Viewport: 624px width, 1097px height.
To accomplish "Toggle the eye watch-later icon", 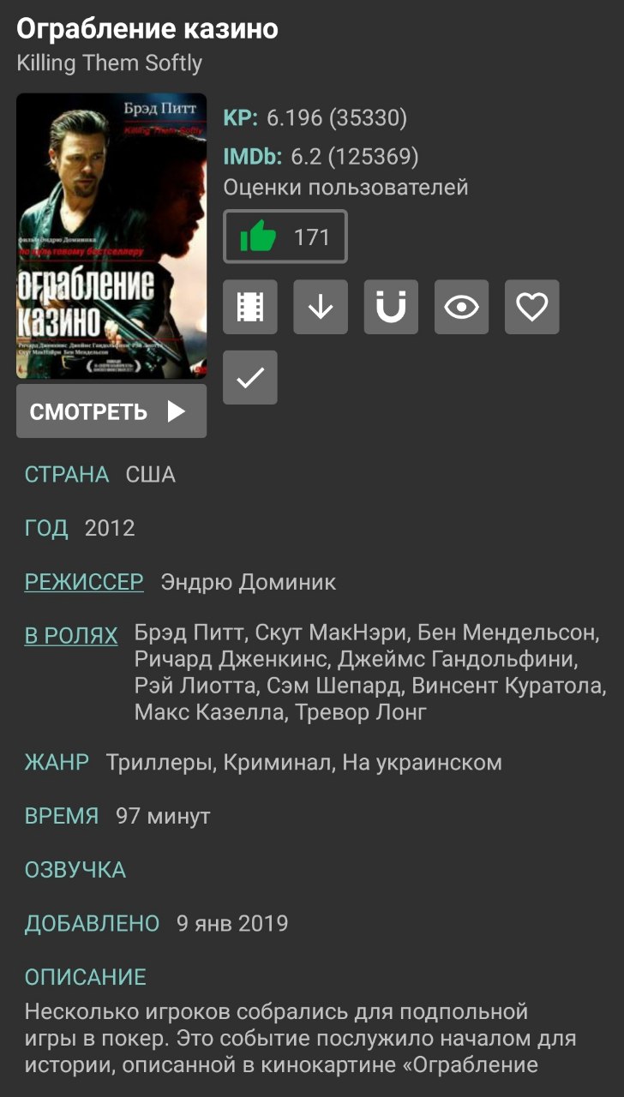I will (461, 307).
